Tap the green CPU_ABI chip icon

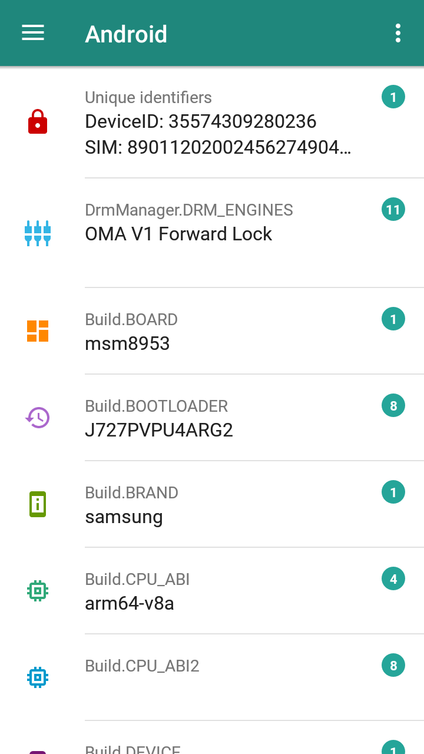click(x=38, y=591)
